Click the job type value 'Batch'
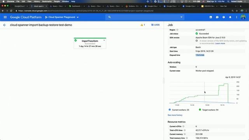The width and height of the screenshot is (249, 140). [198, 47]
